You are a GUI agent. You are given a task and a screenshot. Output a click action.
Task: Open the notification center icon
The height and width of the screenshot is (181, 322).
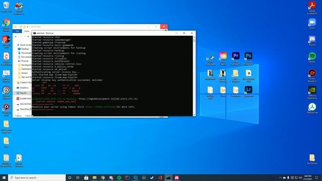click(x=316, y=177)
